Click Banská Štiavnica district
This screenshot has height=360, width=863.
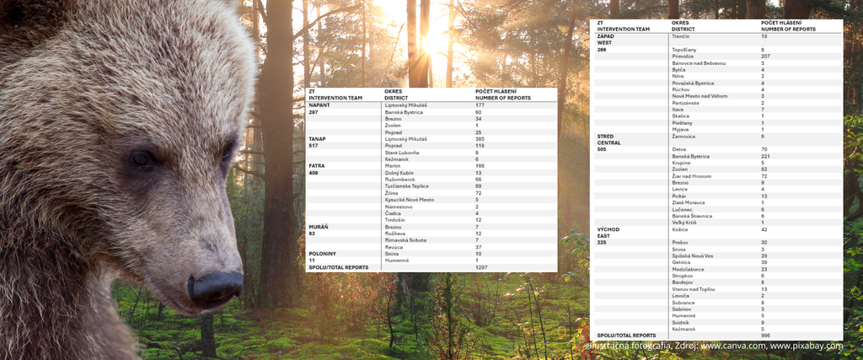tap(693, 216)
